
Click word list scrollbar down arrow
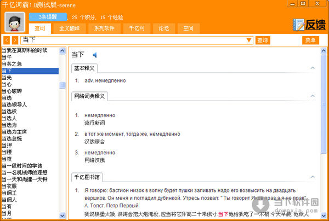click(x=63, y=216)
